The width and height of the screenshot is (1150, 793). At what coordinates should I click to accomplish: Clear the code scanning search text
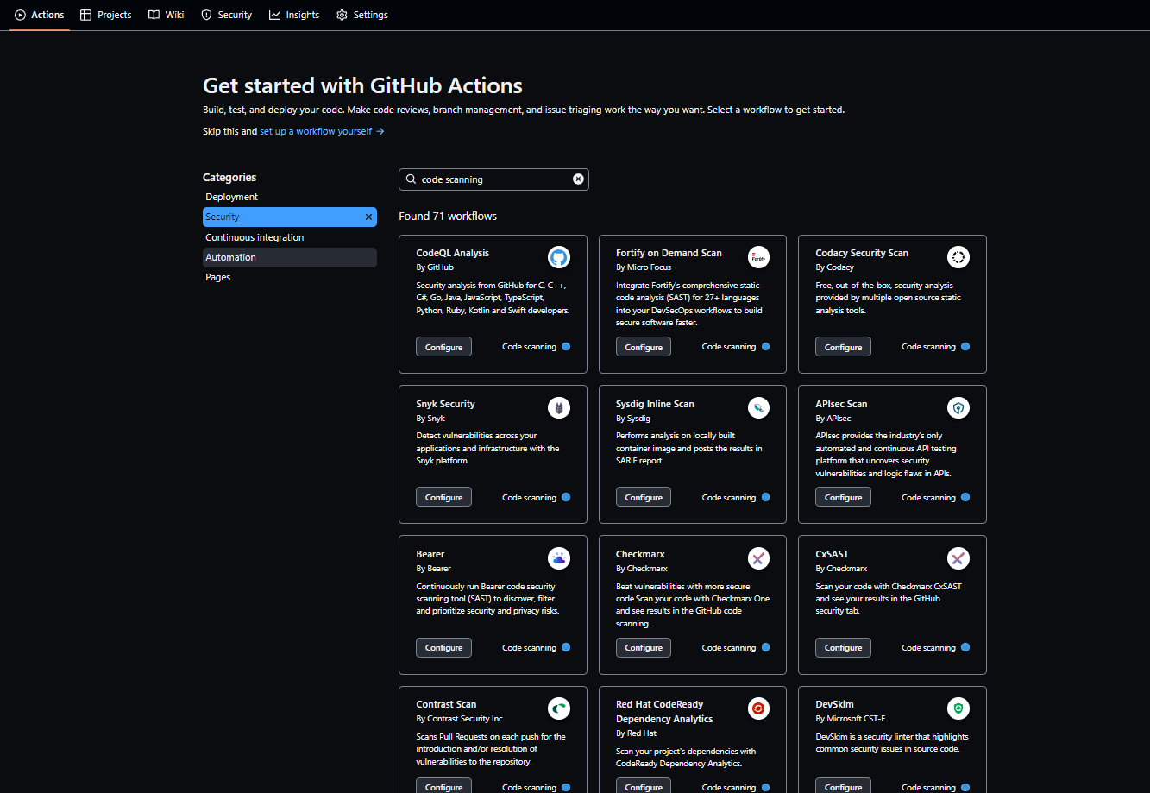coord(578,179)
